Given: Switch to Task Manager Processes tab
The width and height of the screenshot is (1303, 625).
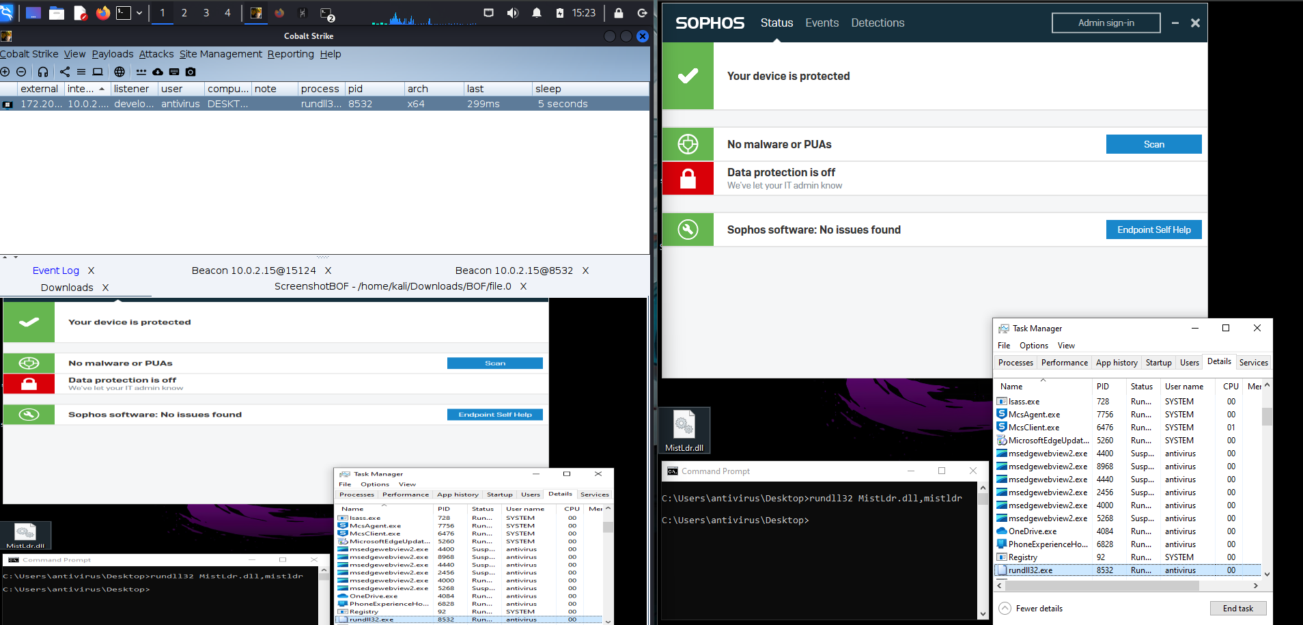Looking at the screenshot, I should (x=1015, y=363).
